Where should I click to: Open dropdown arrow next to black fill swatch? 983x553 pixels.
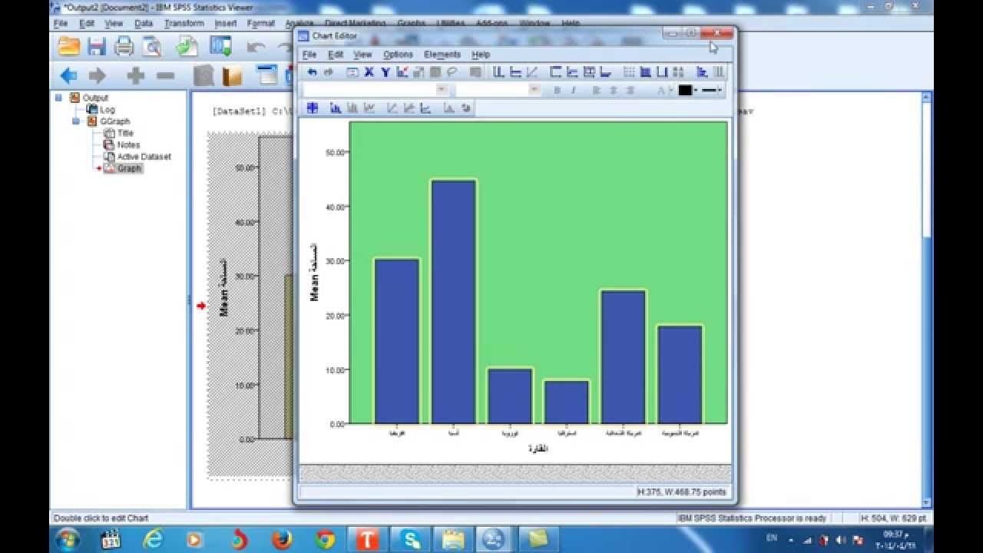pyautogui.click(x=696, y=90)
